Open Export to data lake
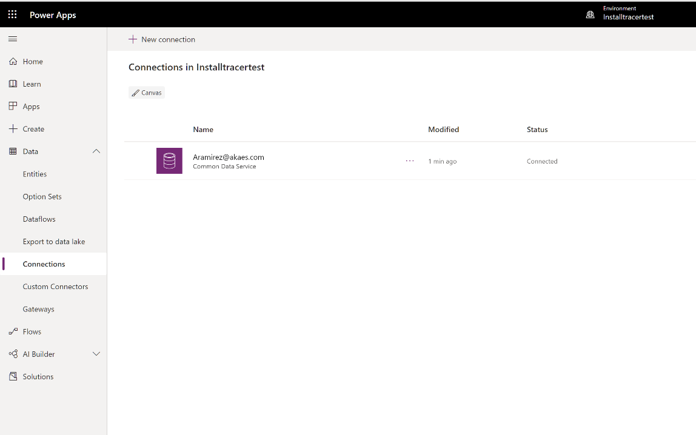Image resolution: width=696 pixels, height=435 pixels. pos(53,242)
